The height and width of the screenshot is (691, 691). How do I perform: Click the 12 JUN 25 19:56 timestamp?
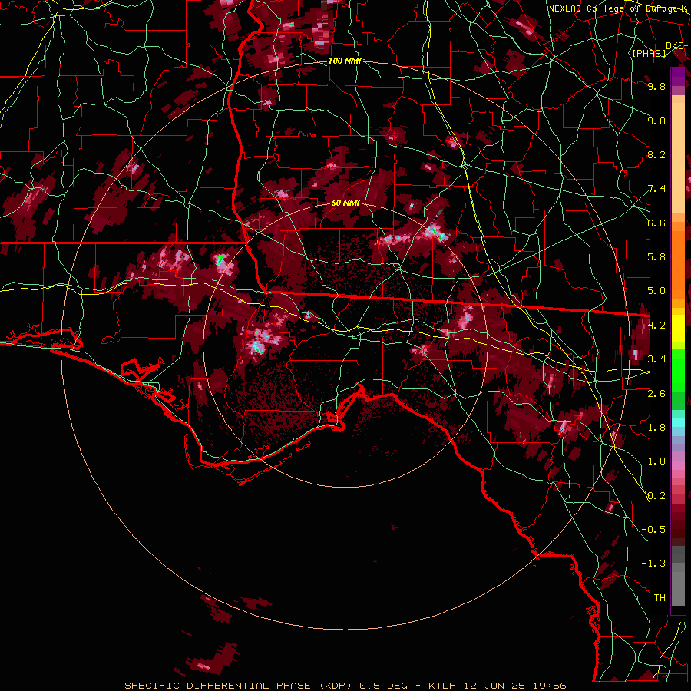pos(514,686)
